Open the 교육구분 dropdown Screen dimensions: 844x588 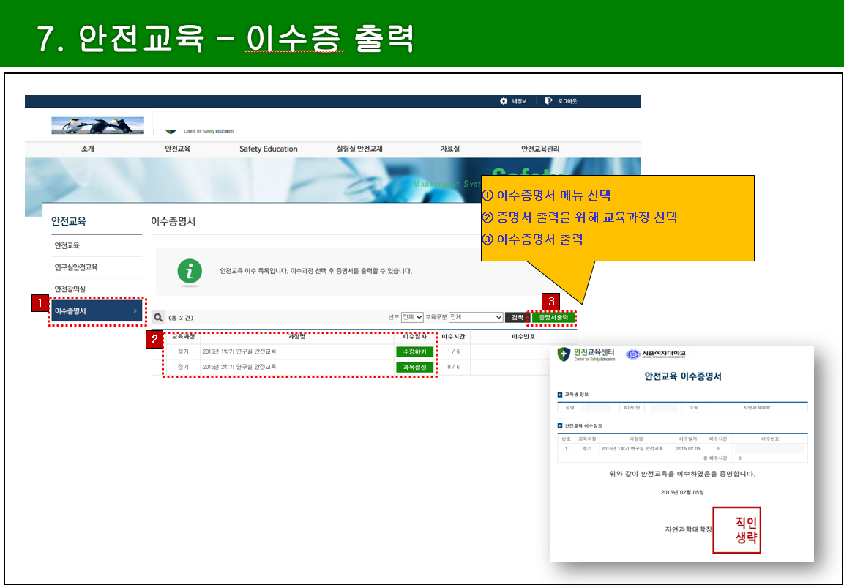(x=476, y=317)
